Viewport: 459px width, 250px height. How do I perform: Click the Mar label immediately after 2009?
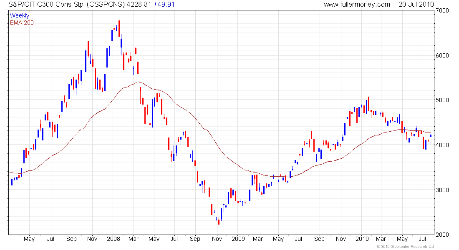coord(257,239)
